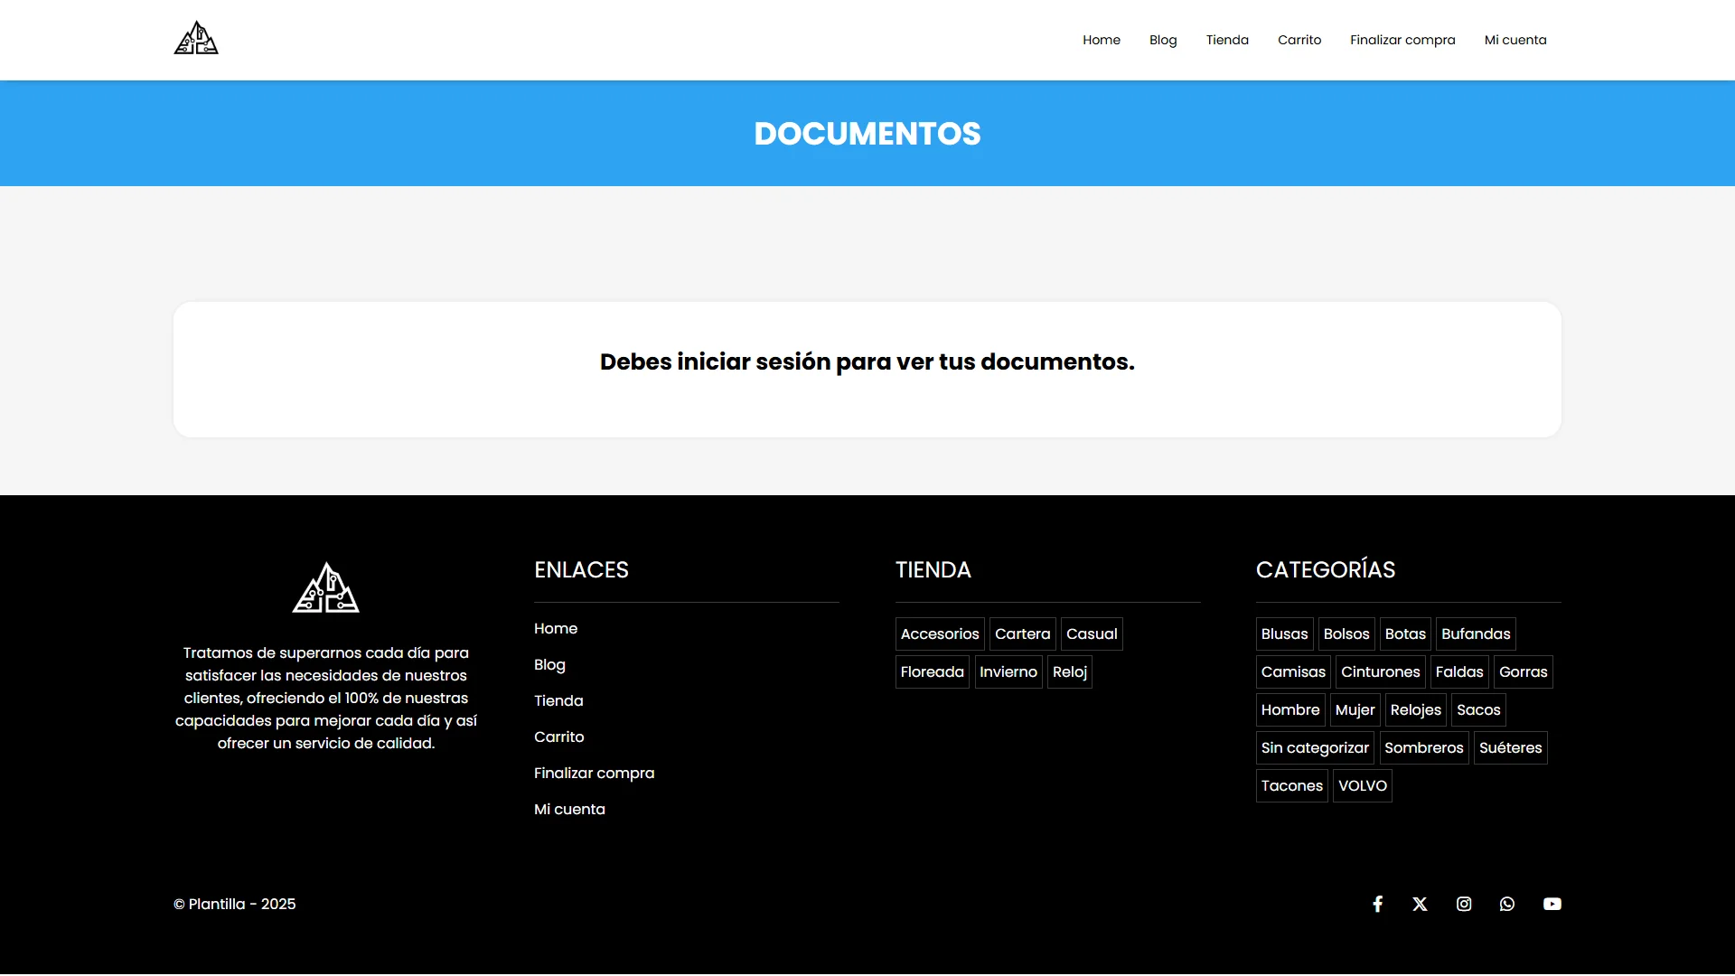The width and height of the screenshot is (1735, 976).
Task: Select the Invierno tag
Action: (x=1008, y=671)
